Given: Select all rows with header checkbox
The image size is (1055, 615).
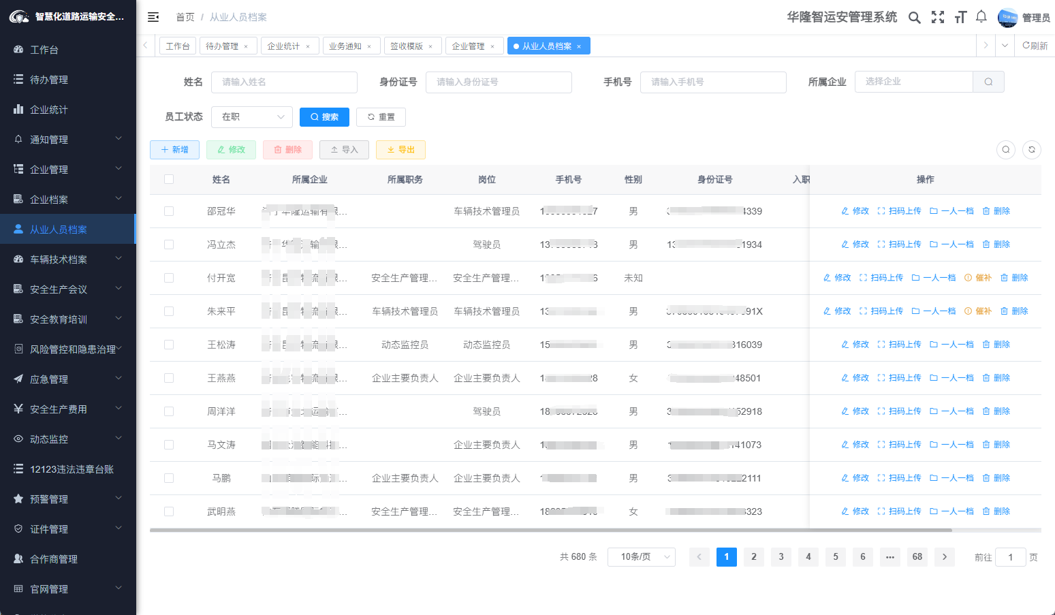Looking at the screenshot, I should (x=169, y=179).
